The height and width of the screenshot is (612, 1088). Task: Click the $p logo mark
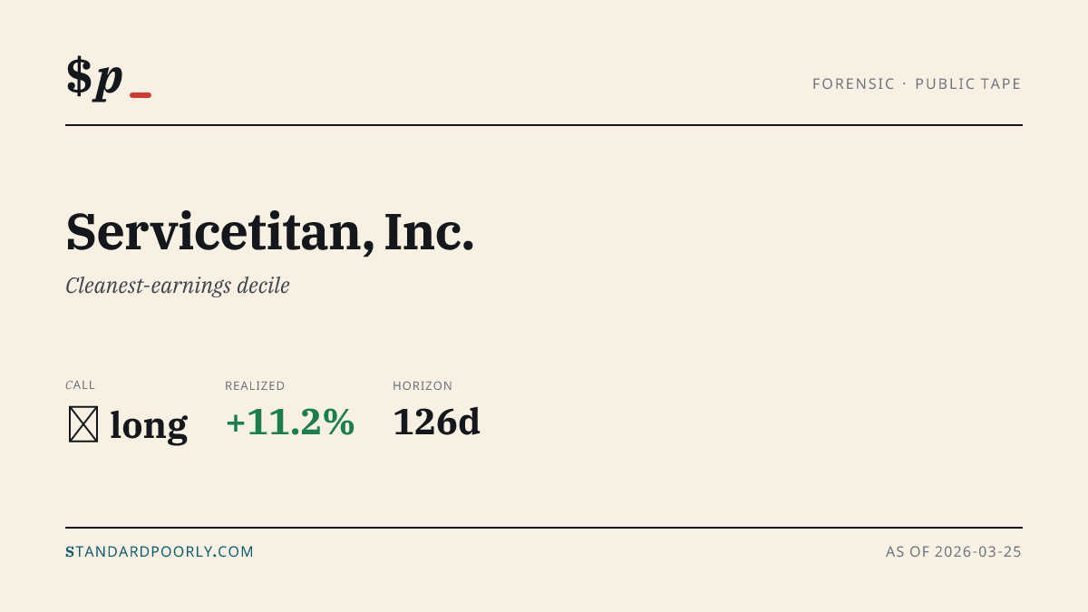pos(94,76)
